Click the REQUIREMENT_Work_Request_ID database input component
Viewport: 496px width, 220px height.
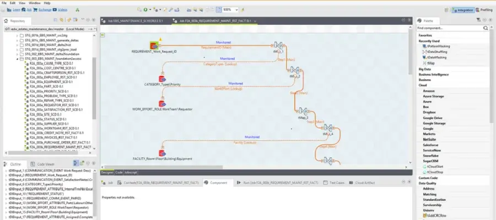(155, 45)
